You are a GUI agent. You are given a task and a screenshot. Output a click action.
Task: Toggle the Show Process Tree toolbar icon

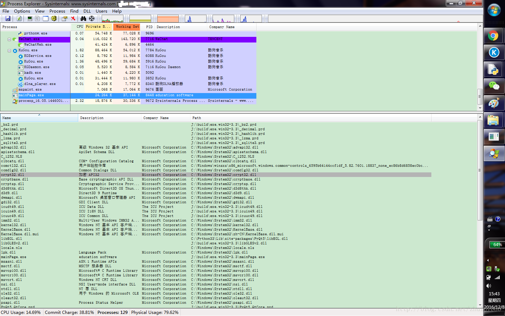(x=38, y=19)
